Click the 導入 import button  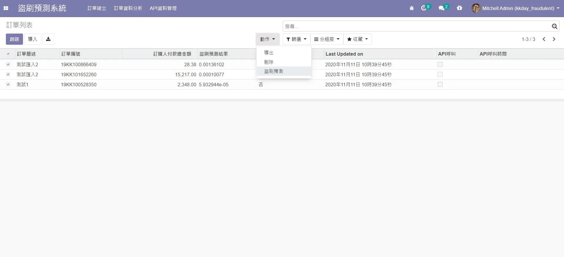(32, 39)
